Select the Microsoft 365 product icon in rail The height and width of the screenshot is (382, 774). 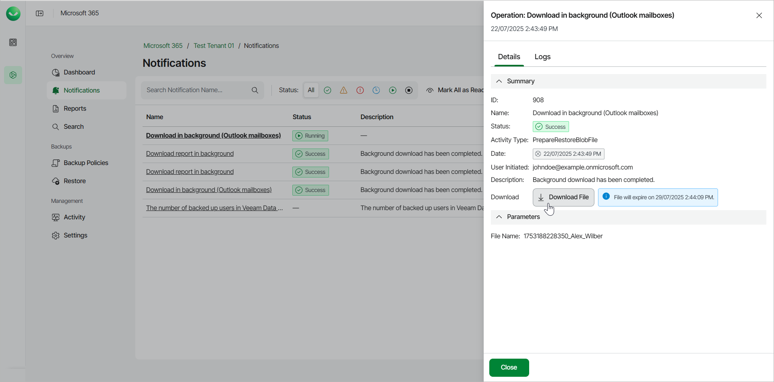[13, 75]
